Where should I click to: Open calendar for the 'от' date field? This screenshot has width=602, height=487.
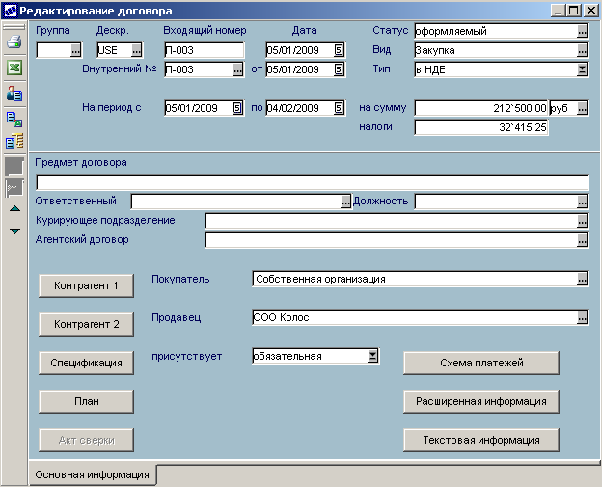pyautogui.click(x=339, y=69)
